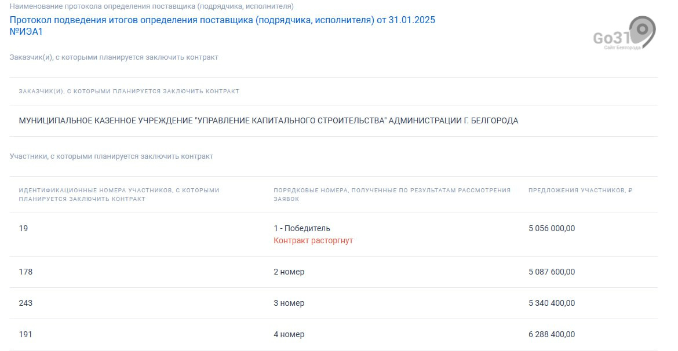The height and width of the screenshot is (351, 678).
Task: Select the bid amount 5 340 400,00
Action: (552, 303)
